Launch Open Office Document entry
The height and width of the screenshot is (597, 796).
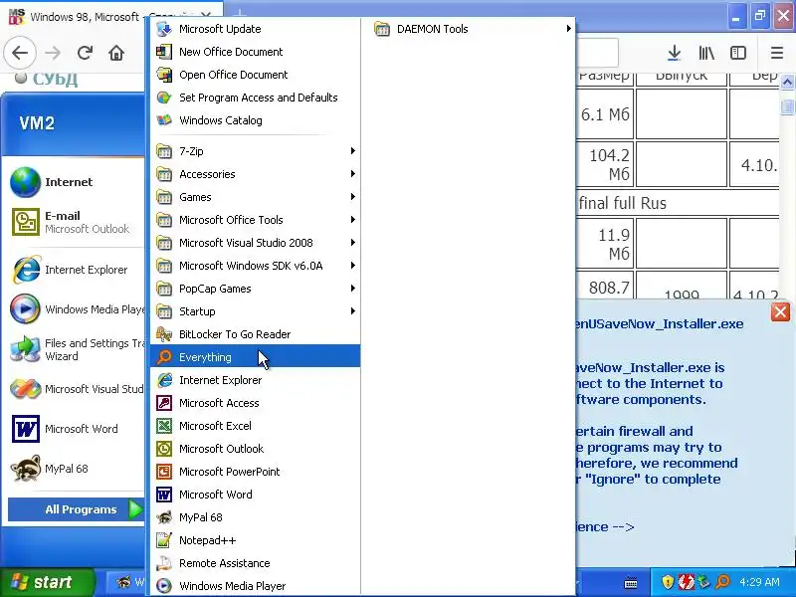(x=256, y=75)
